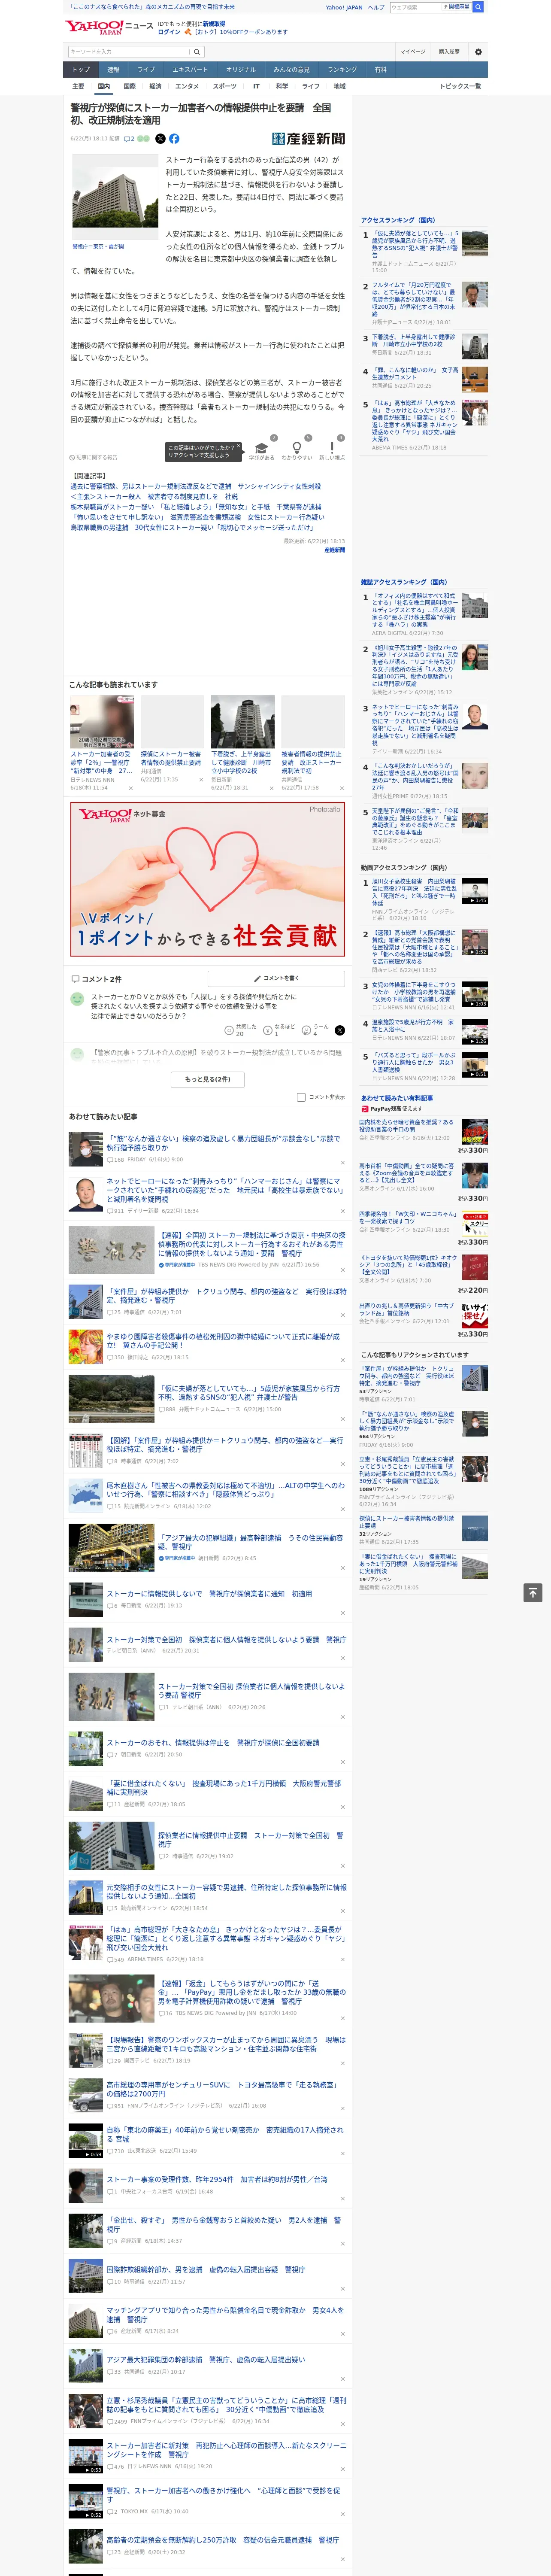Dismiss the 被害者情報の提供禁止要請 recommended card
Viewport: 551px width, 2576px height.
tap(342, 788)
